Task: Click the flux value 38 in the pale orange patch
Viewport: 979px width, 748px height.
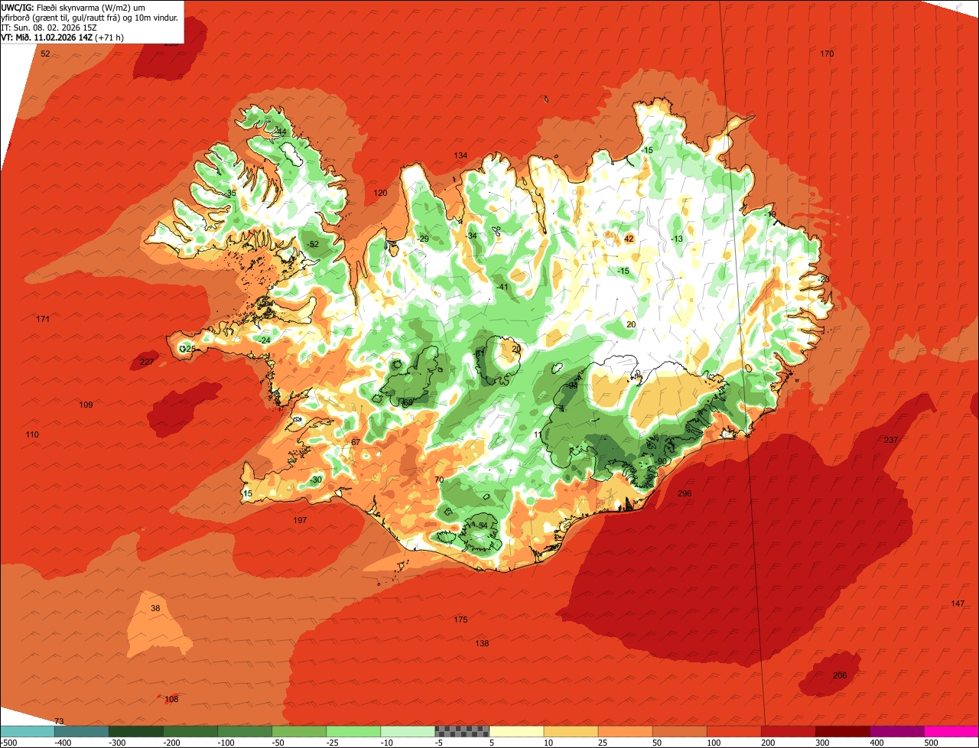Action: click(155, 609)
